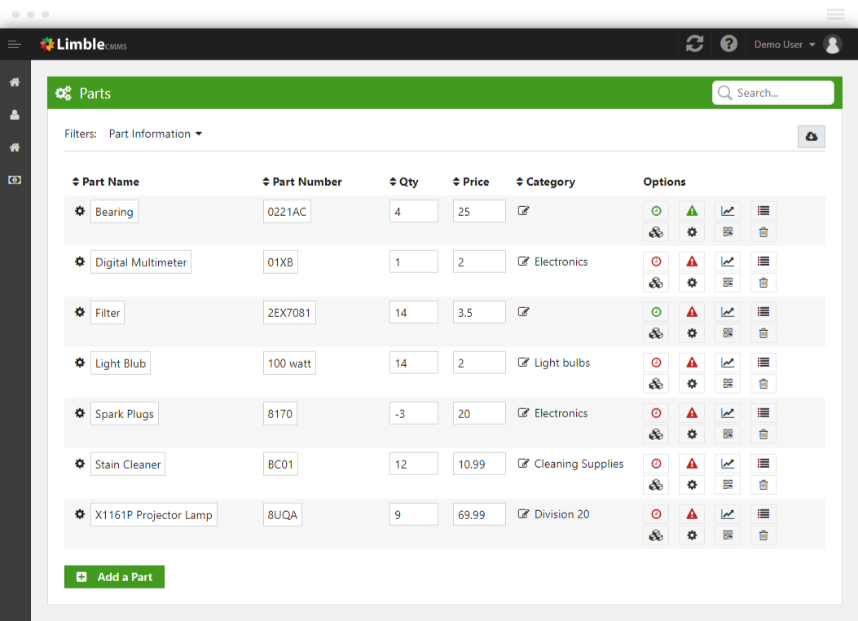Viewport: 858px width, 621px height.
Task: Edit category of X1161P Projector Lamp
Action: click(524, 514)
